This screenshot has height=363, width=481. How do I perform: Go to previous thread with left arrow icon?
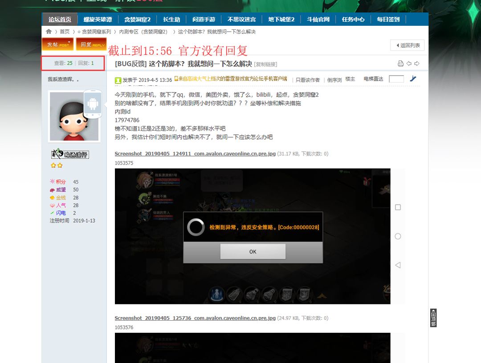409,64
